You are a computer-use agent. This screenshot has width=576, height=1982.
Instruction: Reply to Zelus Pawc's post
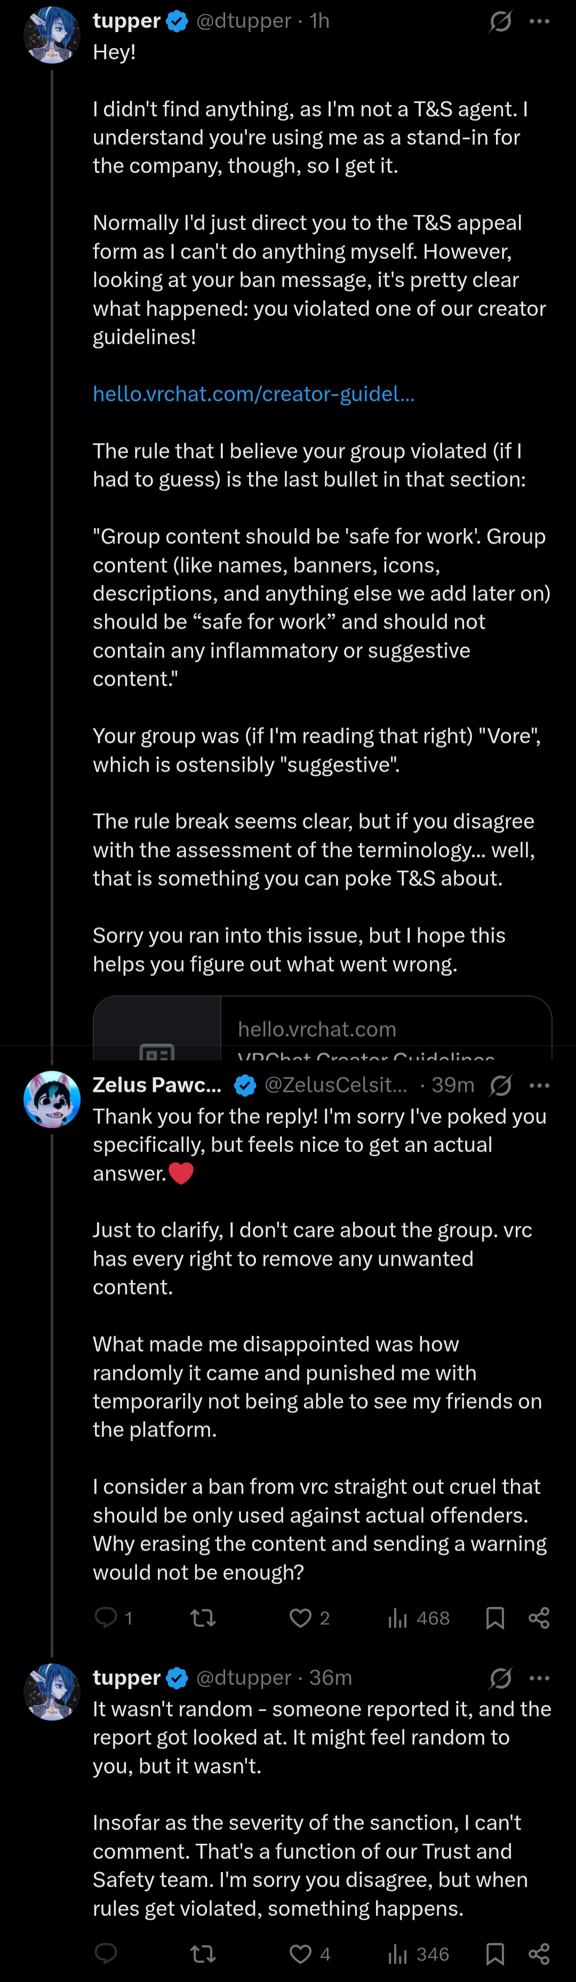pyautogui.click(x=106, y=1617)
